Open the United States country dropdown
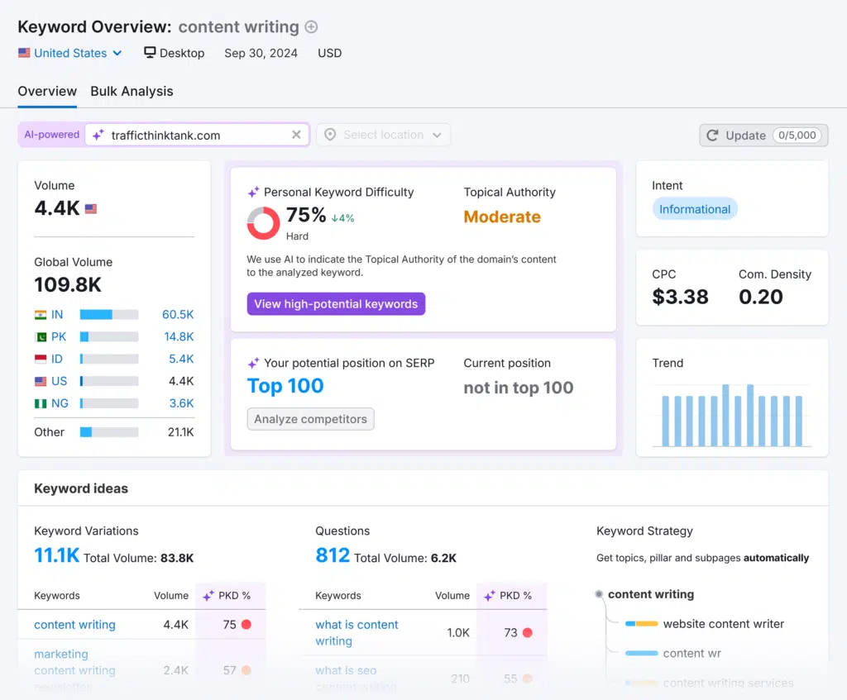Image resolution: width=847 pixels, height=700 pixels. [x=70, y=53]
